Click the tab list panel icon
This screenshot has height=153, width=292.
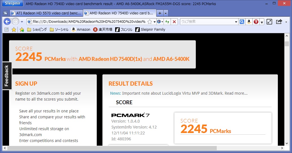click(5, 13)
